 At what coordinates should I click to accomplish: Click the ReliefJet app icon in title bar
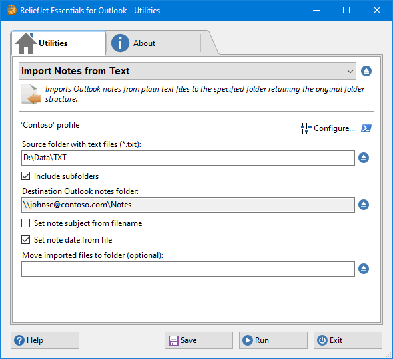[x=11, y=10]
